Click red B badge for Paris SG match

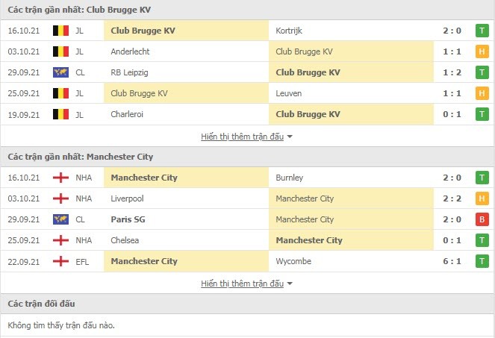tap(482, 219)
